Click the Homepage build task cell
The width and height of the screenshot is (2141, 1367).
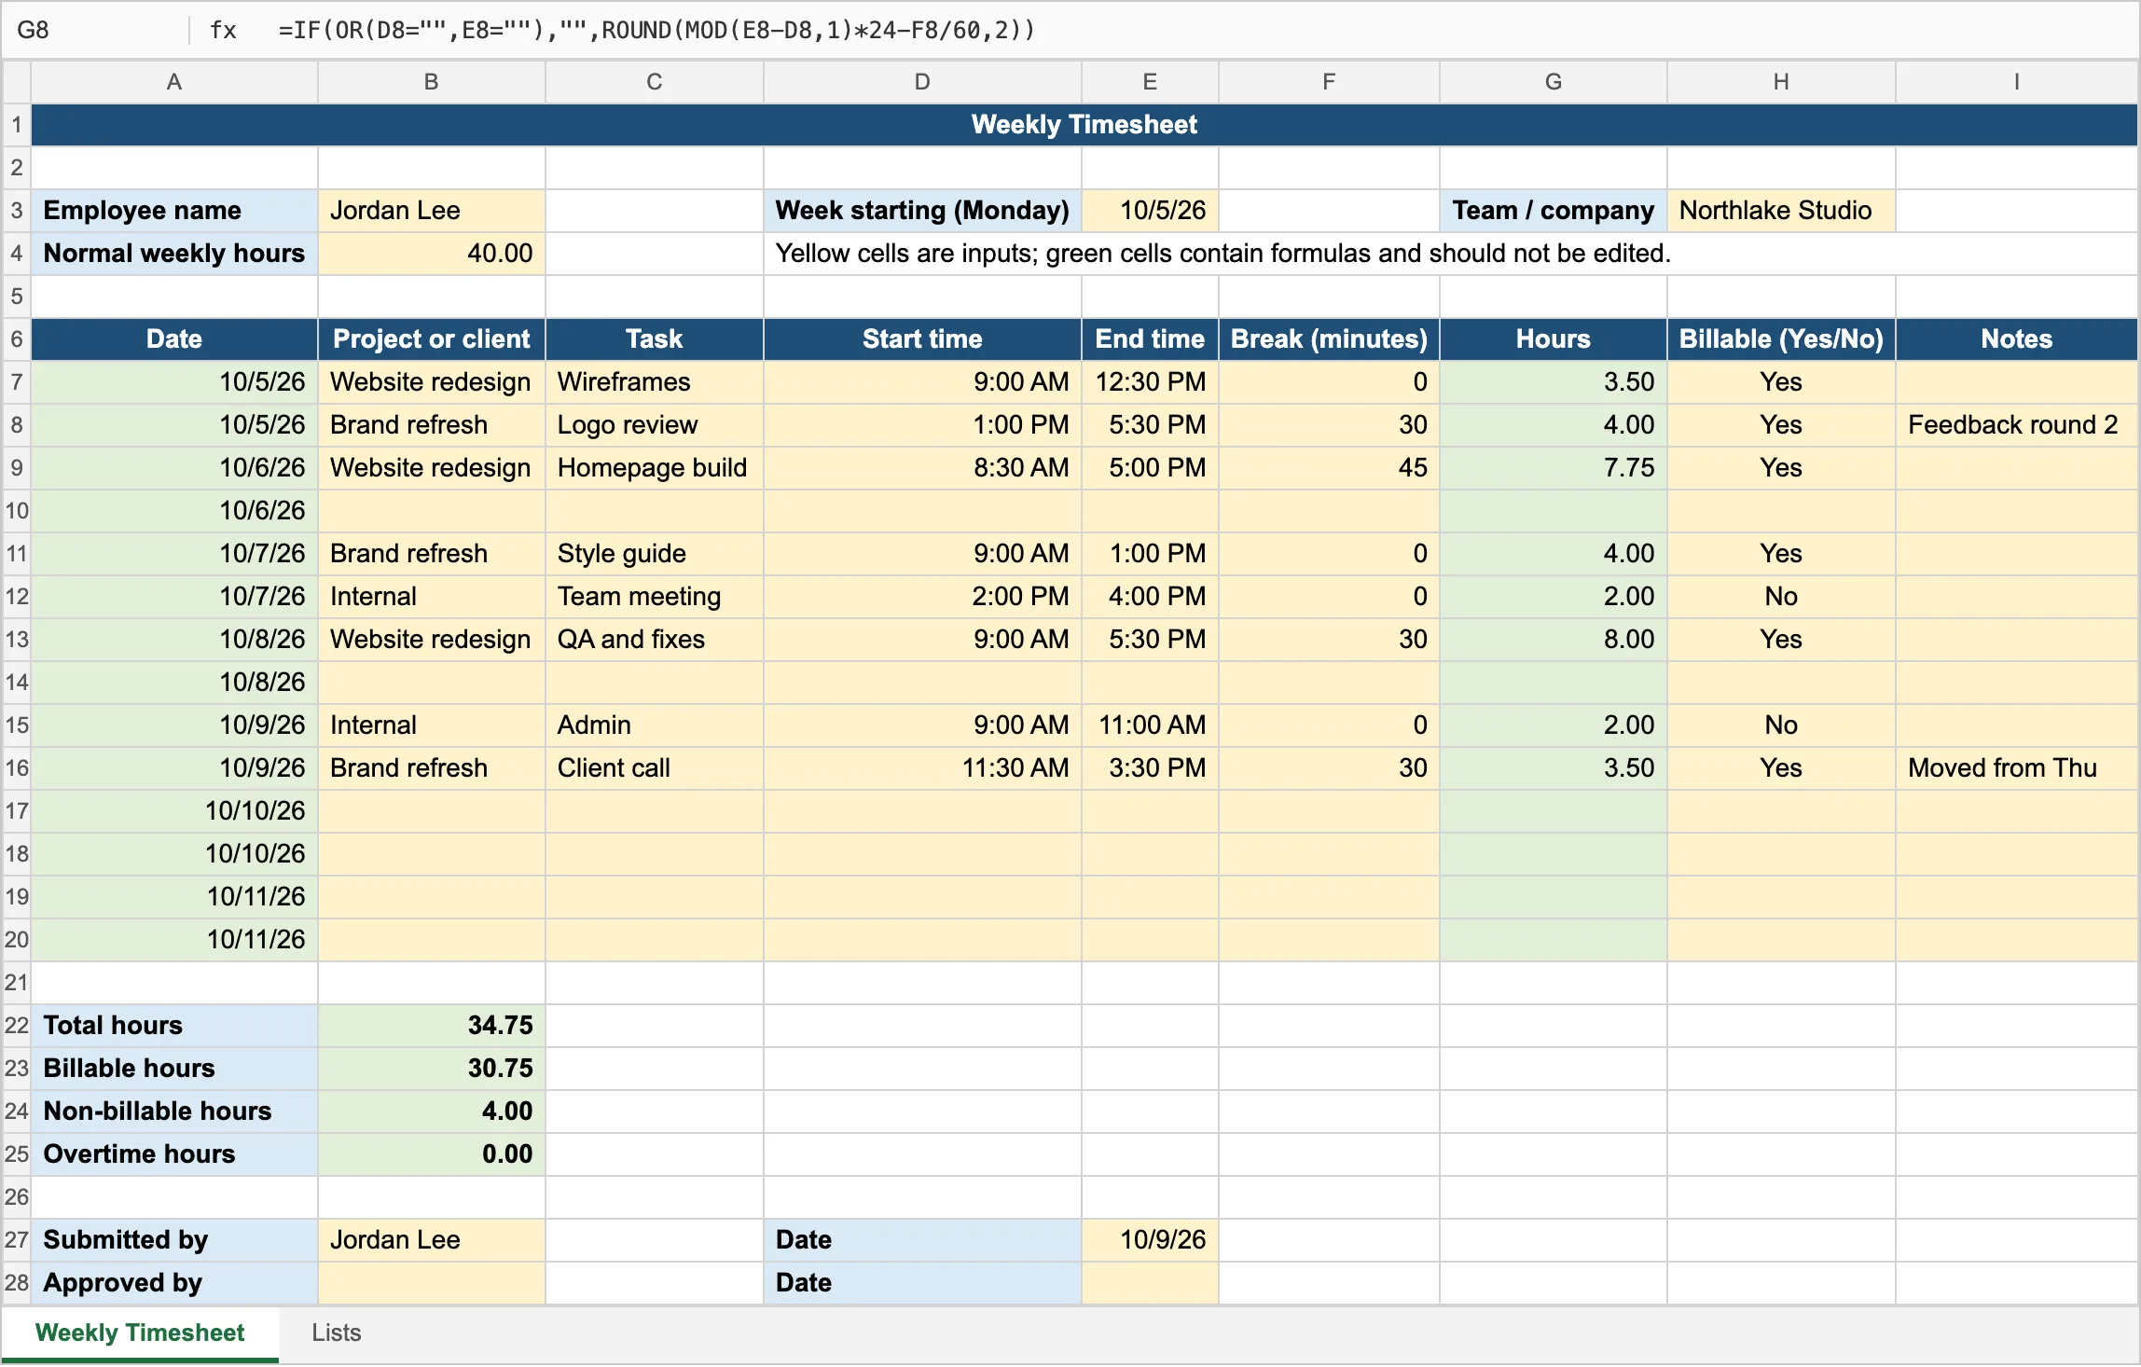654,468
